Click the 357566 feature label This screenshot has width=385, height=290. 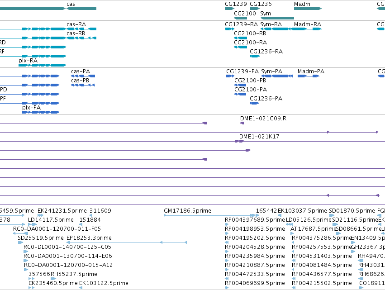tap(39, 274)
